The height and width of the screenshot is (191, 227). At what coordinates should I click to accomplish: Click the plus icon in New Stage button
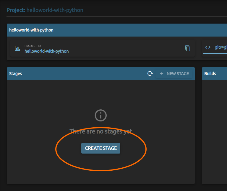click(x=161, y=74)
